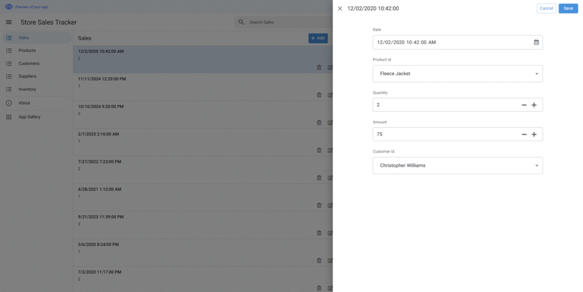Open Suppliers in the sidebar

pos(27,76)
